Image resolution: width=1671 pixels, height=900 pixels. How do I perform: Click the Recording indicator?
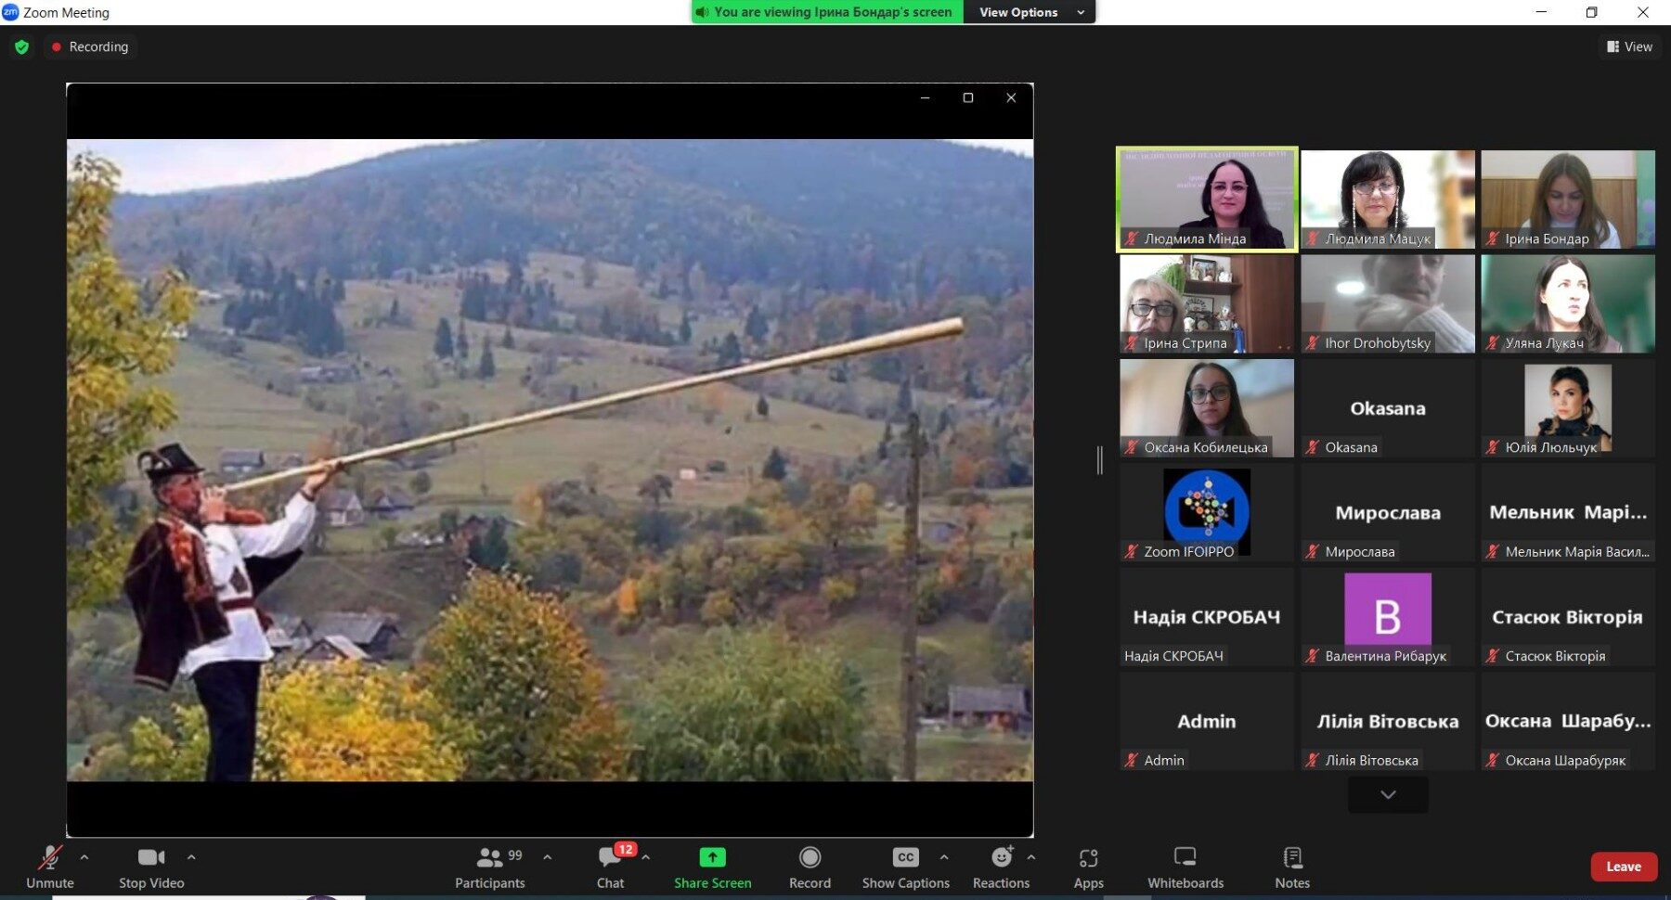point(90,46)
